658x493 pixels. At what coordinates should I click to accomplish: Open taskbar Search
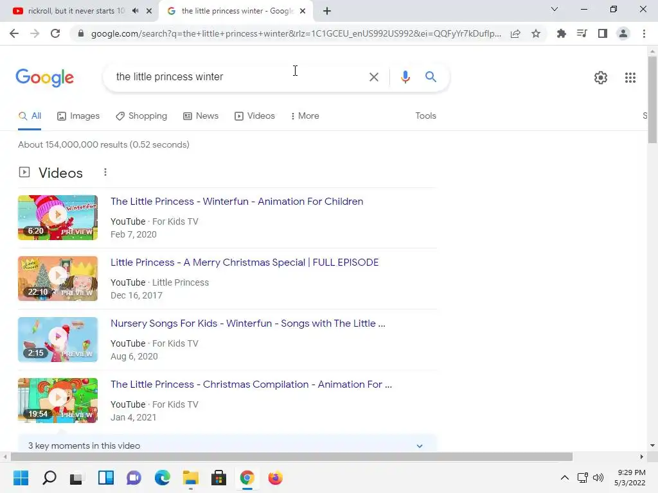tap(49, 478)
